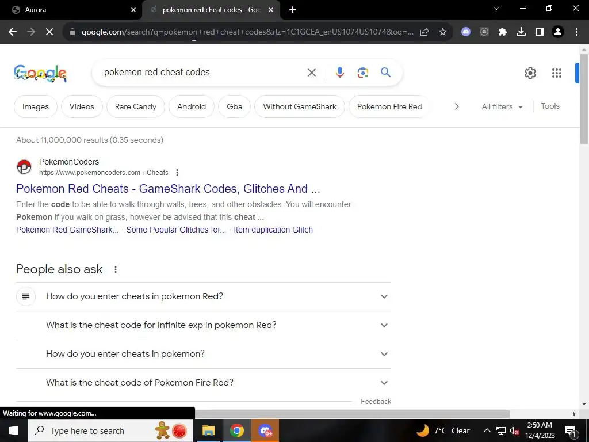The image size is (589, 442).
Task: Click the Chrome address bar URL
Action: tap(247, 32)
